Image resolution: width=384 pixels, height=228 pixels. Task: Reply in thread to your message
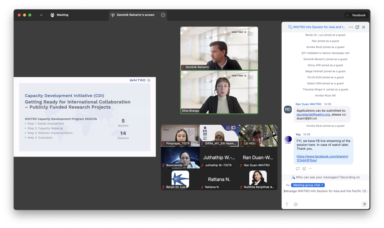[298, 168]
